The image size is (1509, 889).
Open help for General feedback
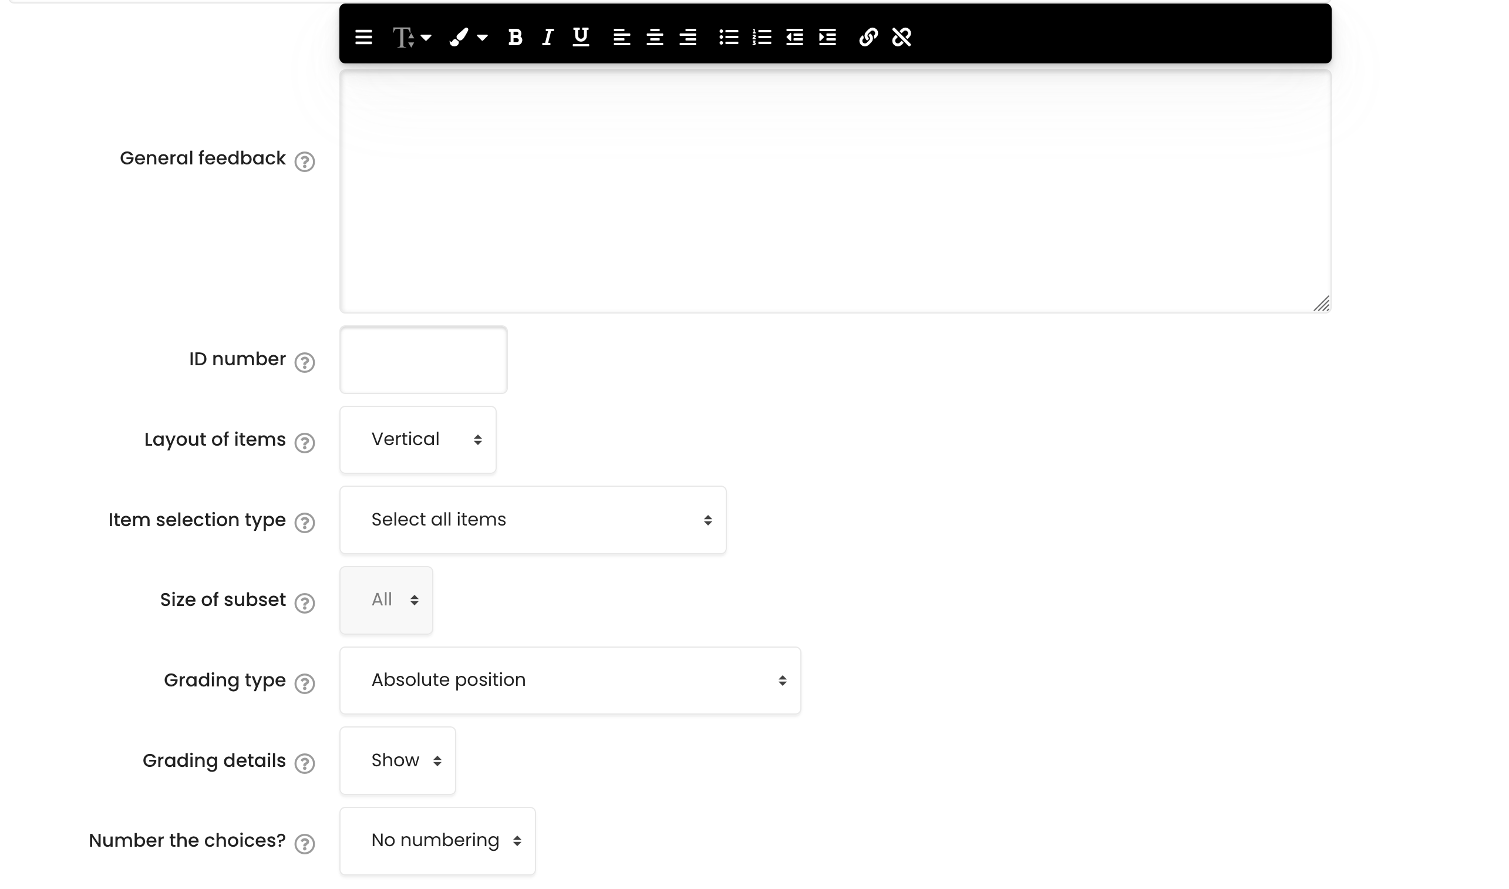(x=305, y=162)
